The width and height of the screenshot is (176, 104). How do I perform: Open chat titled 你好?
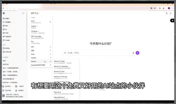coord(4,61)
